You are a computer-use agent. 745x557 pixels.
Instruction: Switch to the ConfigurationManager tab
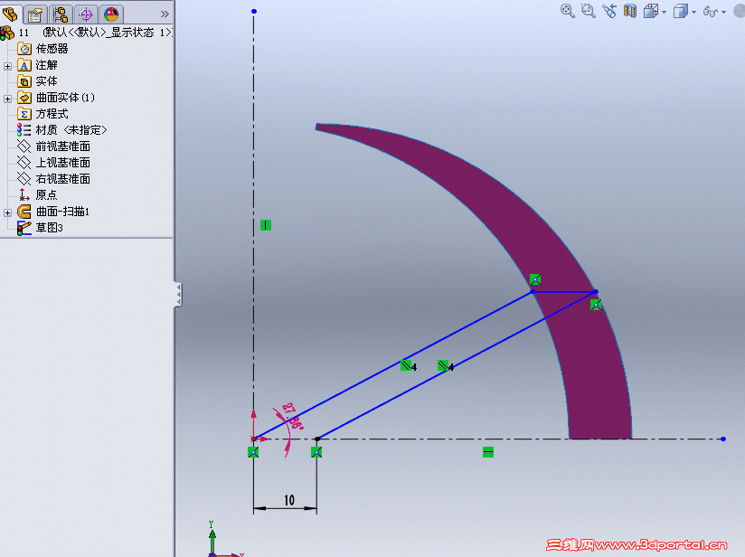tap(61, 14)
